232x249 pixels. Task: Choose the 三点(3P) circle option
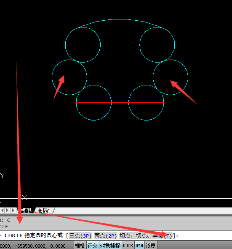[x=80, y=235]
